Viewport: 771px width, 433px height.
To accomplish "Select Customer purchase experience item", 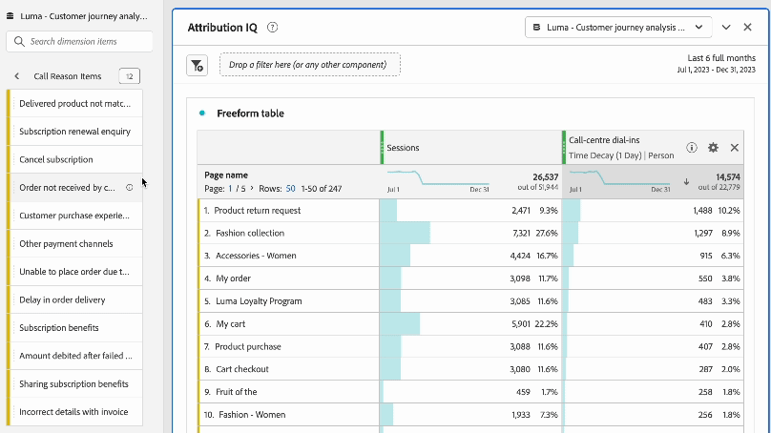I will tap(74, 216).
